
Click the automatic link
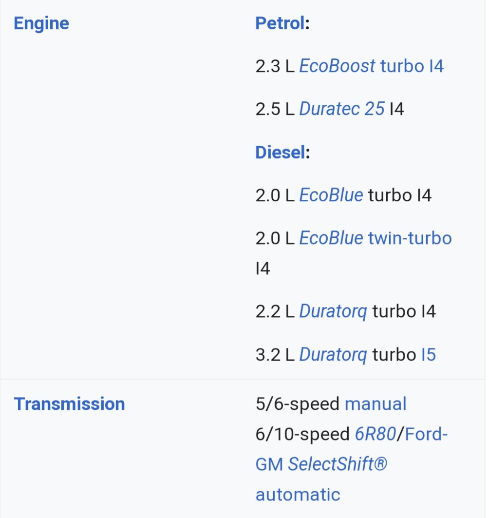(x=298, y=495)
